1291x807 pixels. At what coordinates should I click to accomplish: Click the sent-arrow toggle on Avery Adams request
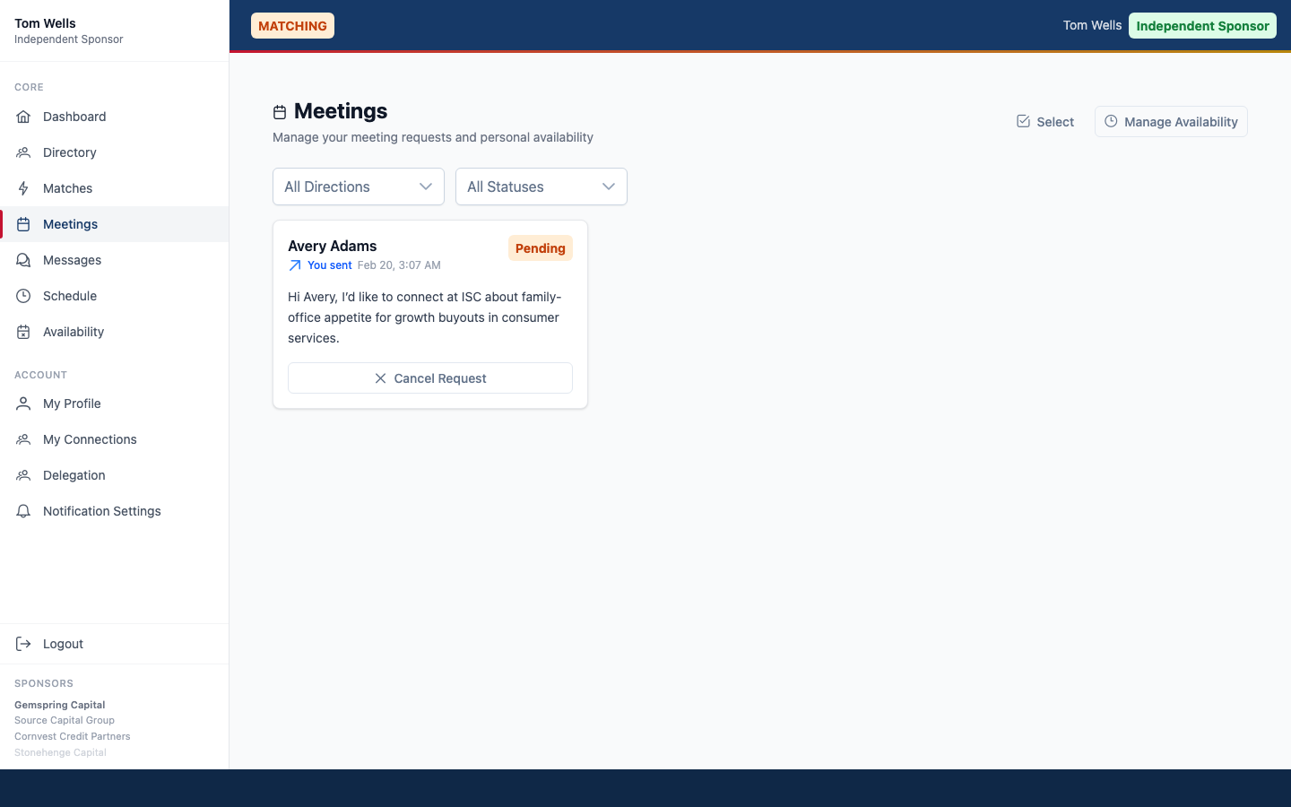294,265
